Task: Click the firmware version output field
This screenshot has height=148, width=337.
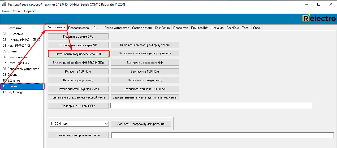Action: [x=222, y=135]
